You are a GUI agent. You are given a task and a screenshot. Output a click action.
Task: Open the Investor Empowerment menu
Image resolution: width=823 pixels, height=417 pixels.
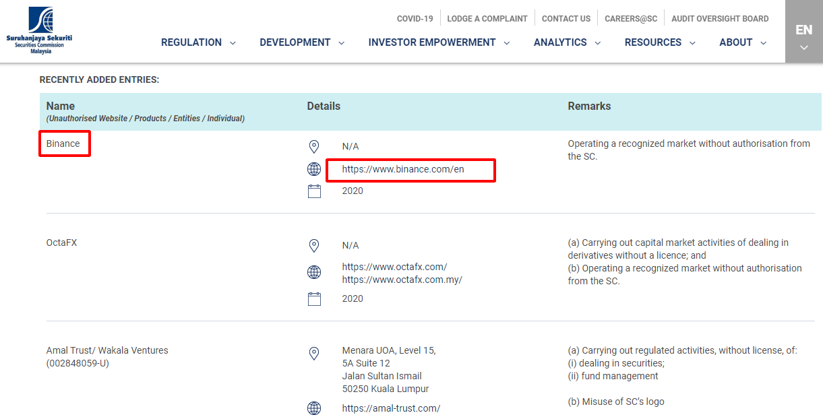(x=432, y=42)
